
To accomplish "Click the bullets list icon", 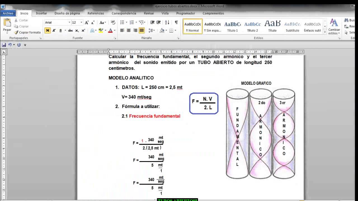I will click(x=122, y=22).
